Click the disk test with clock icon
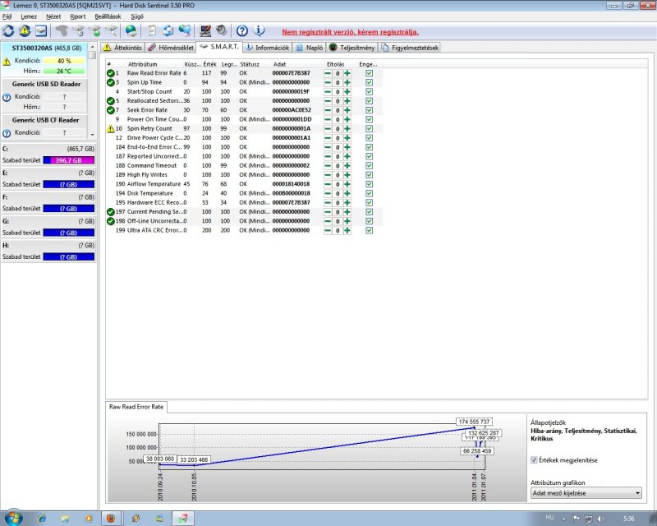 [78, 30]
